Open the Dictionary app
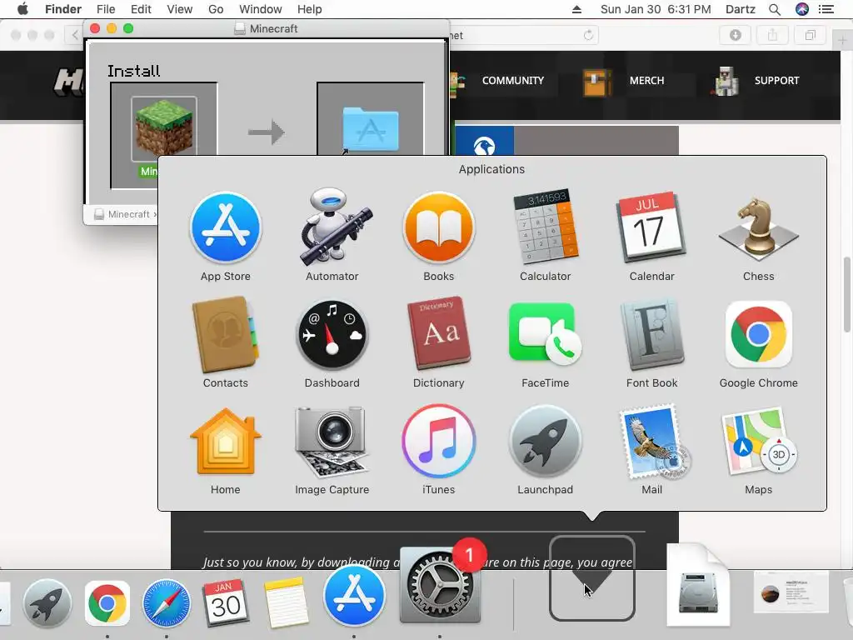Image resolution: width=853 pixels, height=640 pixels. 438,333
